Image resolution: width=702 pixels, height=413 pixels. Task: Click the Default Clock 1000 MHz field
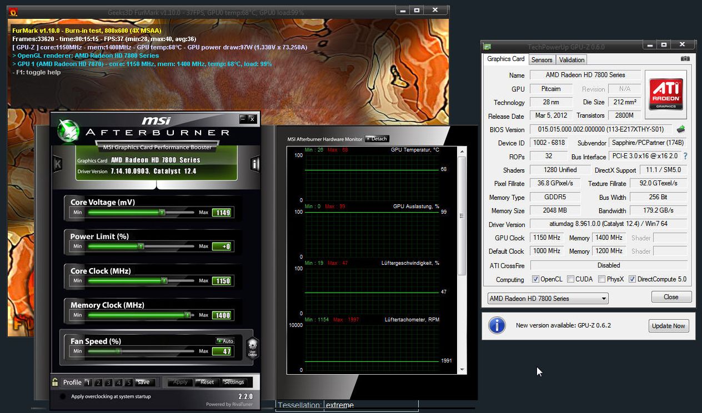(x=547, y=251)
